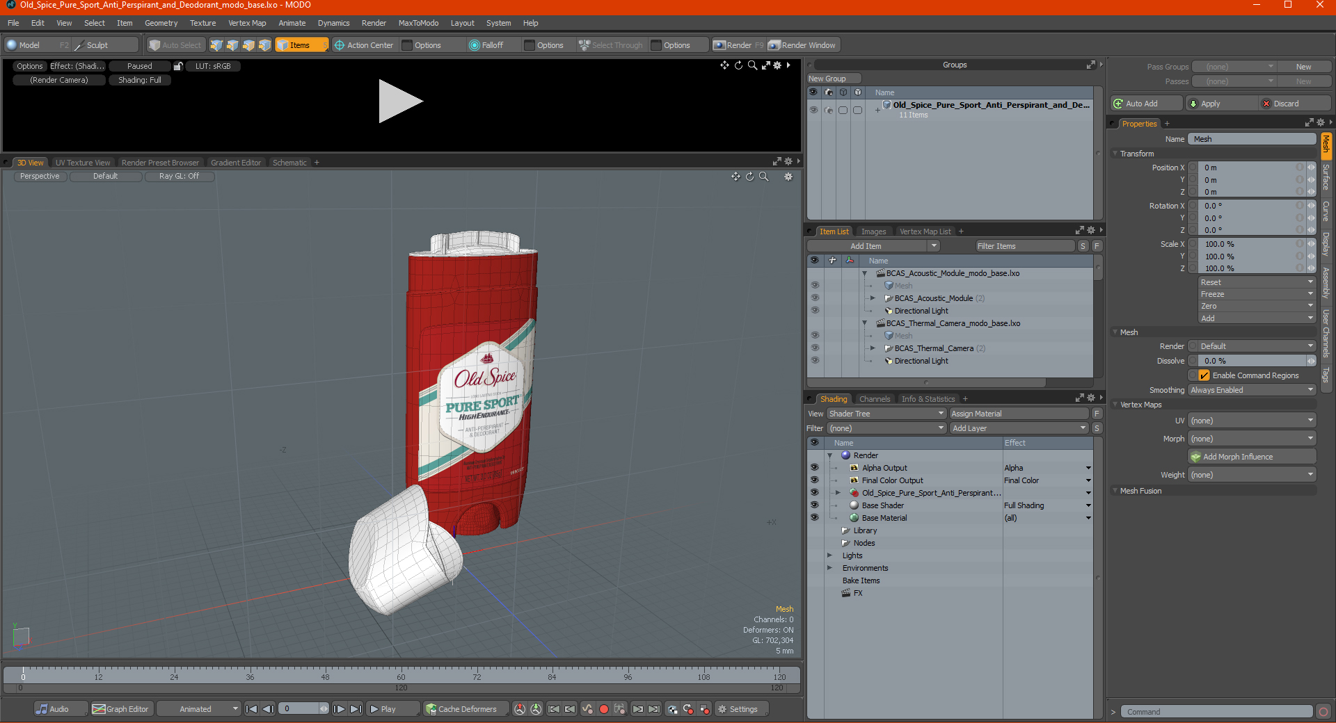
Task: Go to last frame in transport
Action: pos(356,709)
